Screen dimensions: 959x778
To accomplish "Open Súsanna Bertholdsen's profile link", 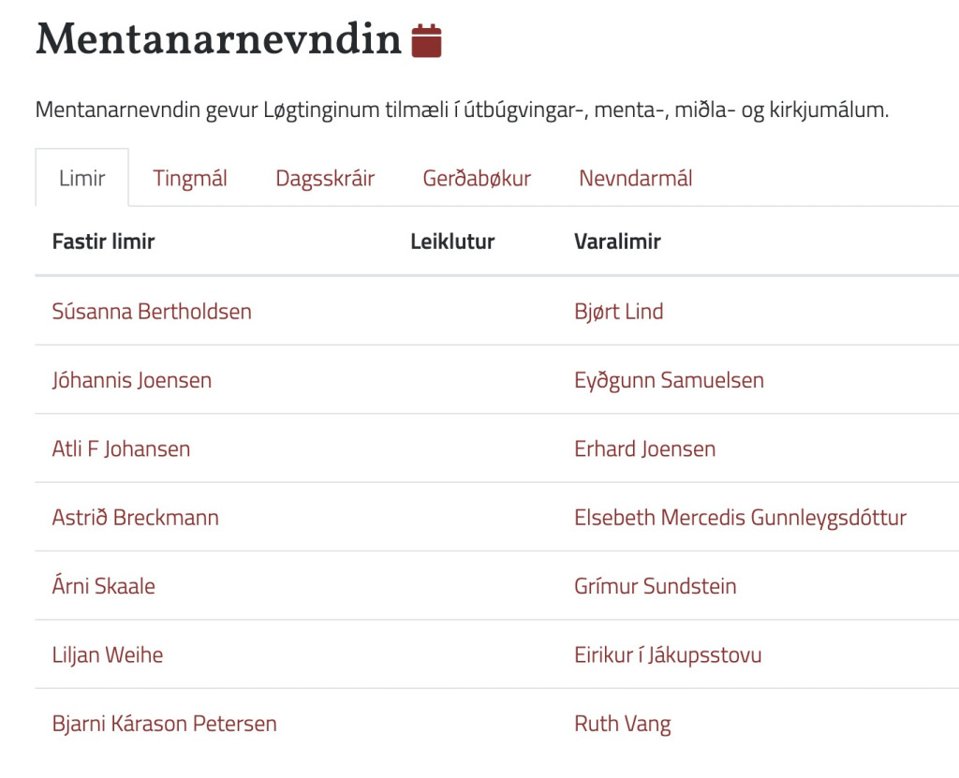I will pos(152,312).
